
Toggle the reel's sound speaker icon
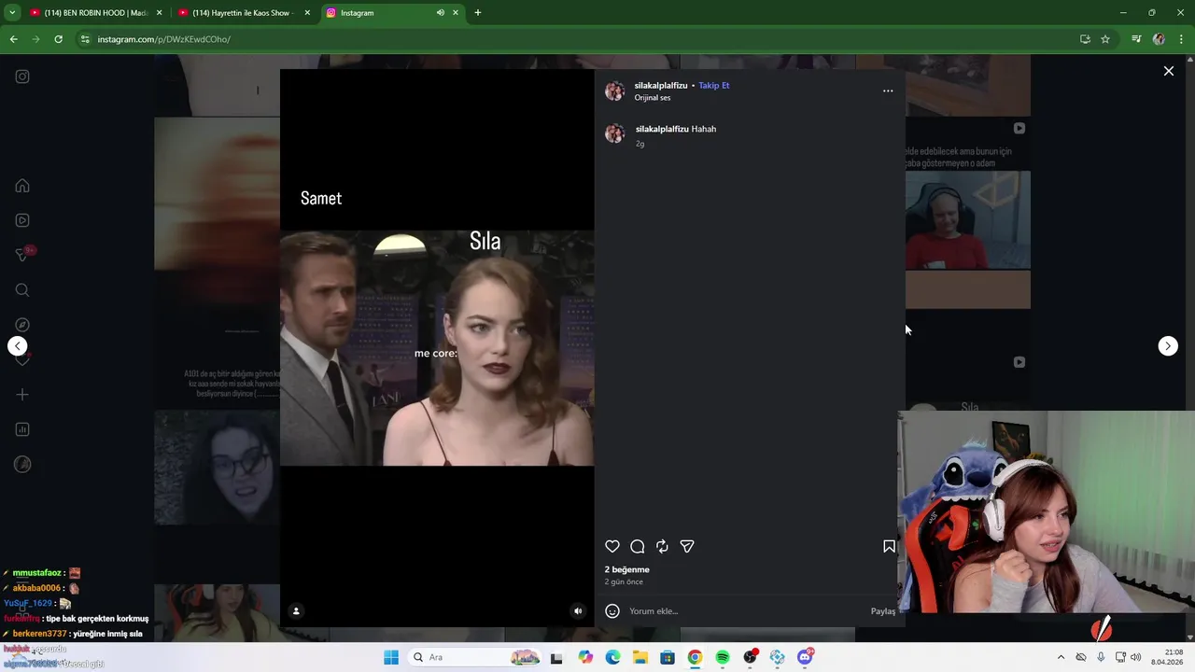click(578, 611)
